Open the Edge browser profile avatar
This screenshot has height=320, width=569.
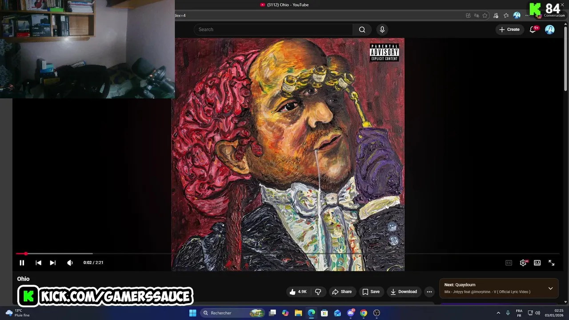point(517,16)
